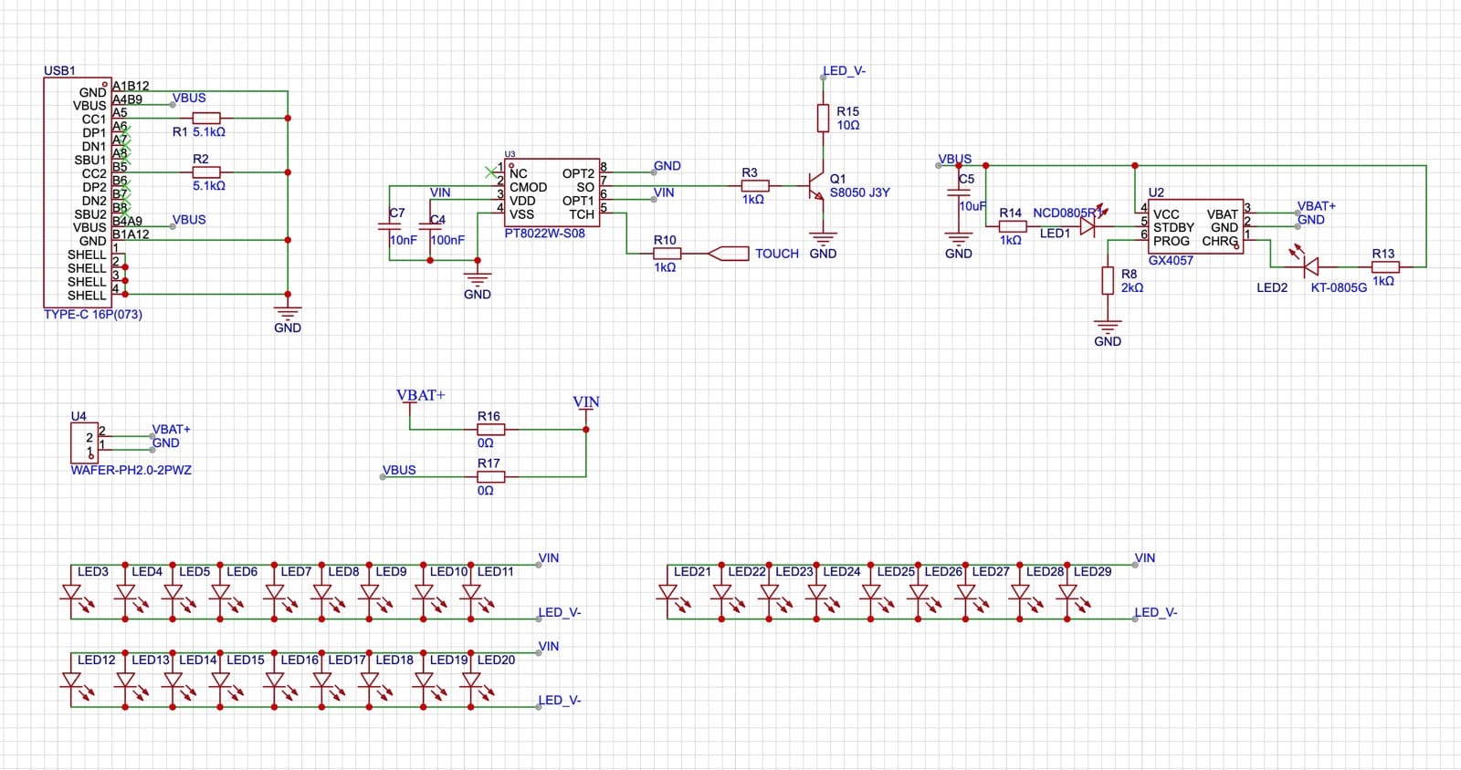Select GND symbol at Q1 emitter

click(823, 241)
